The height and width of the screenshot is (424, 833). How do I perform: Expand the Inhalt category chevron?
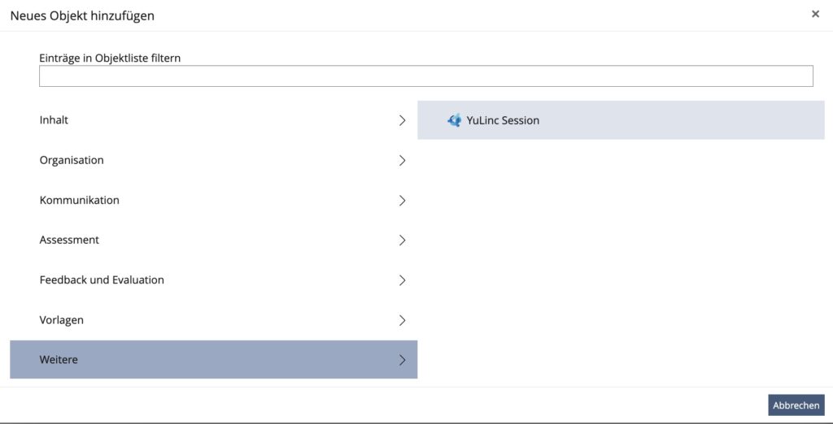(x=402, y=120)
